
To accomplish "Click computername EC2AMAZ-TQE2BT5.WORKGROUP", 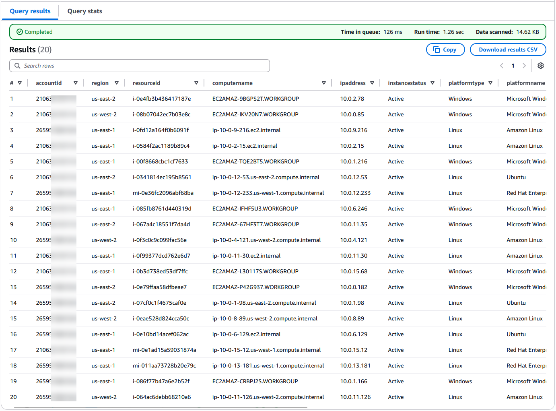I will (x=256, y=161).
